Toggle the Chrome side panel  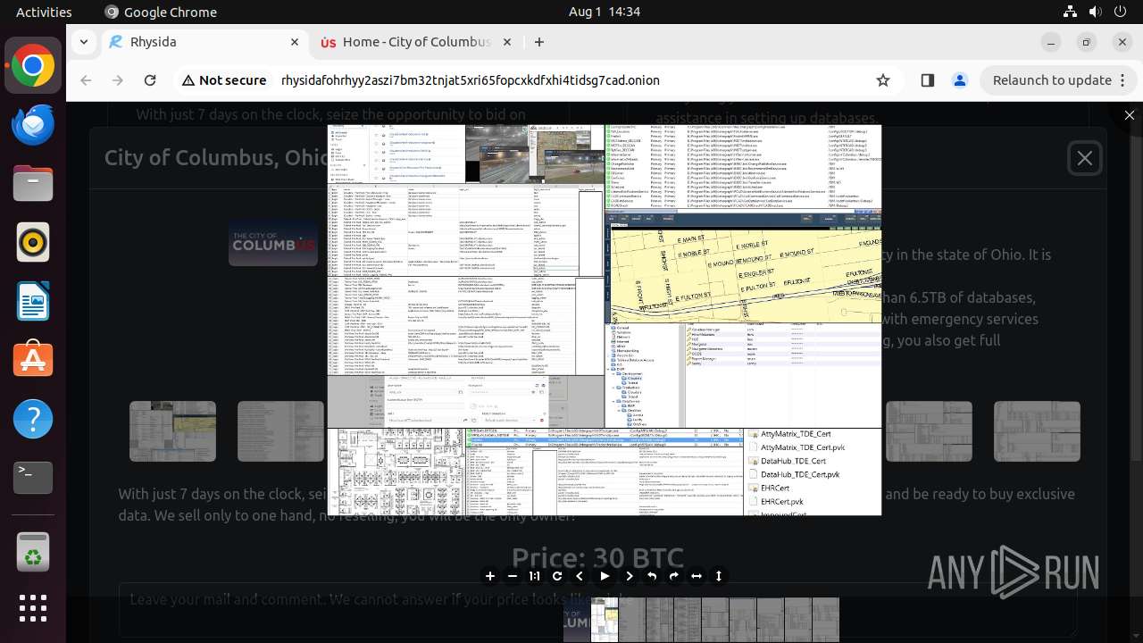point(927,80)
